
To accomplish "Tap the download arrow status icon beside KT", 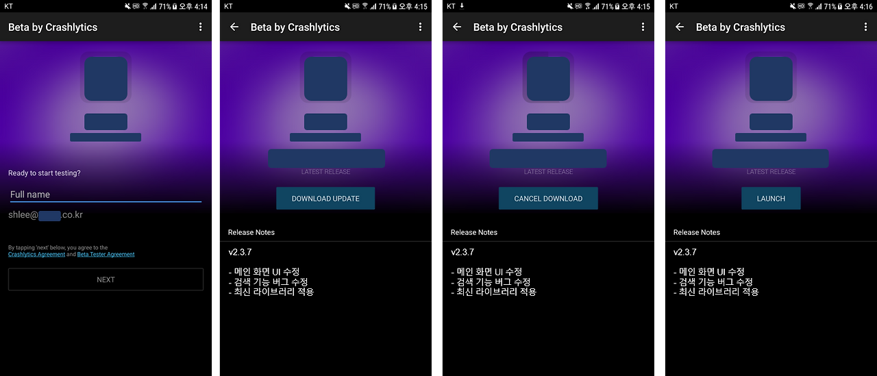I will [x=462, y=6].
